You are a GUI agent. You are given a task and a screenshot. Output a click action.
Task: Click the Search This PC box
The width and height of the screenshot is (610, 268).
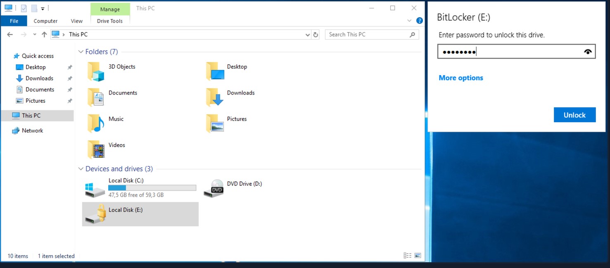(x=372, y=35)
